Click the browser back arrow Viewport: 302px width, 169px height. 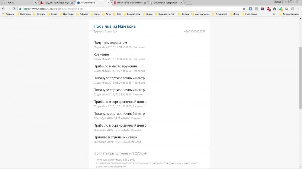[x=3, y=9]
